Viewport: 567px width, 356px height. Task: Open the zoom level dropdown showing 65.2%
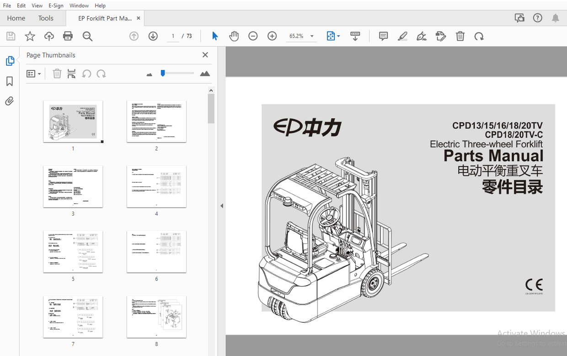pyautogui.click(x=301, y=36)
